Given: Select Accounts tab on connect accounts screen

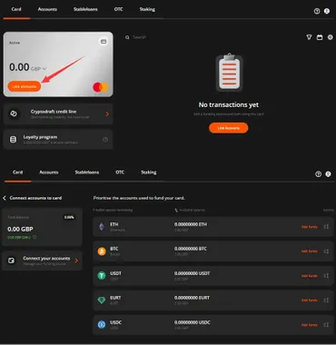Looking at the screenshot, I should pos(49,172).
